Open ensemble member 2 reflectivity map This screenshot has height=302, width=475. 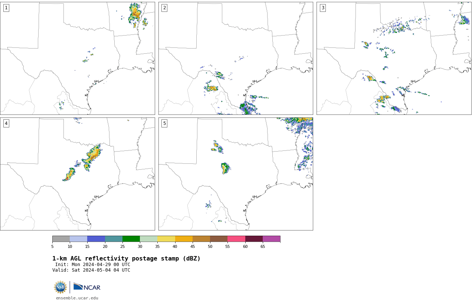click(x=236, y=58)
